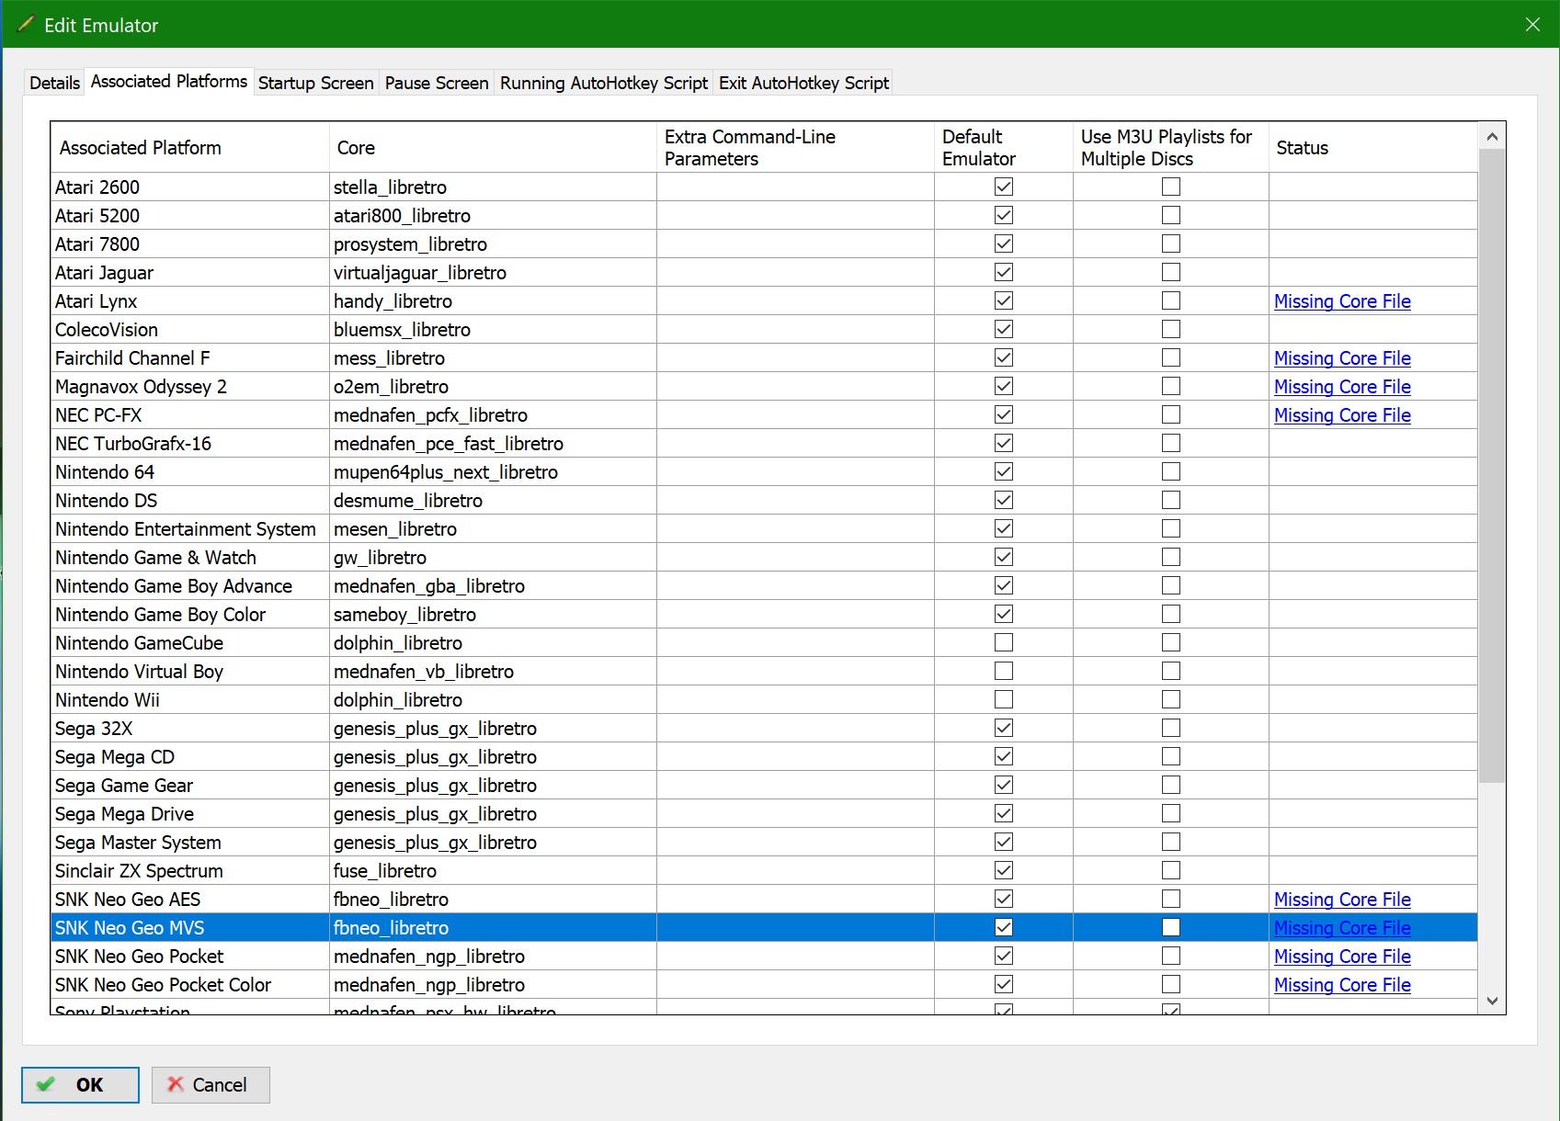Click the virtualjaguar_libretro core cell
Viewport: 1560px width, 1121px height.
click(493, 273)
